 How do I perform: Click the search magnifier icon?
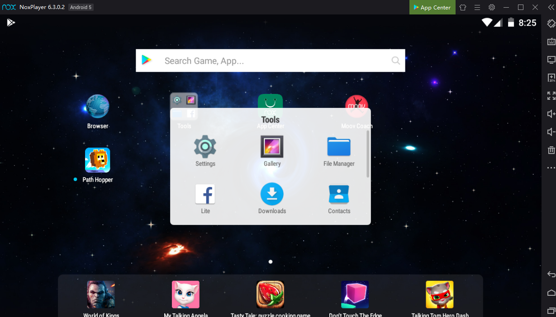pyautogui.click(x=396, y=61)
